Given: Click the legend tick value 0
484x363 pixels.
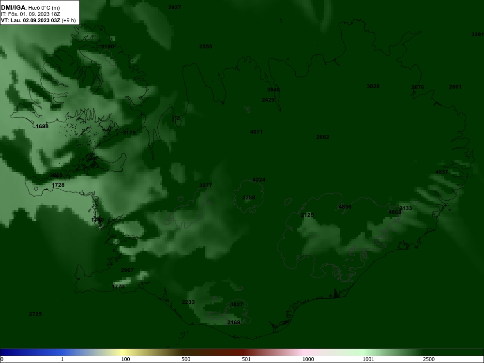Looking at the screenshot, I should (2, 359).
